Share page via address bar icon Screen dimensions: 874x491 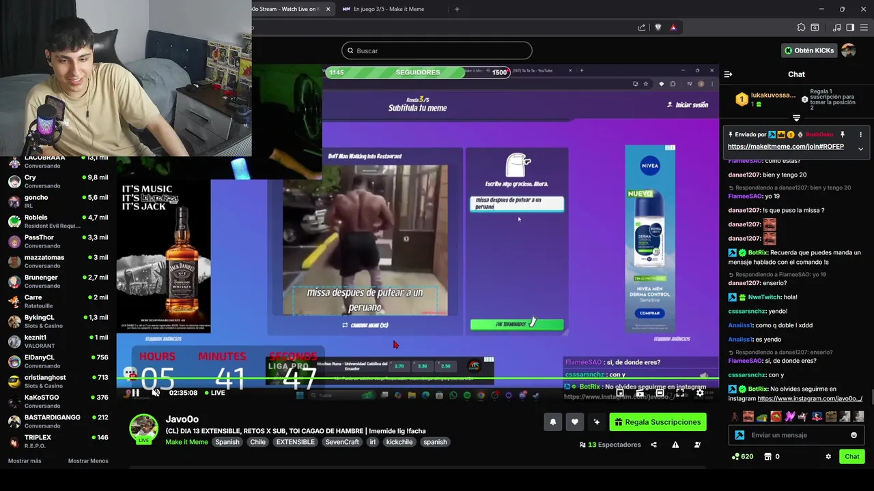642,27
